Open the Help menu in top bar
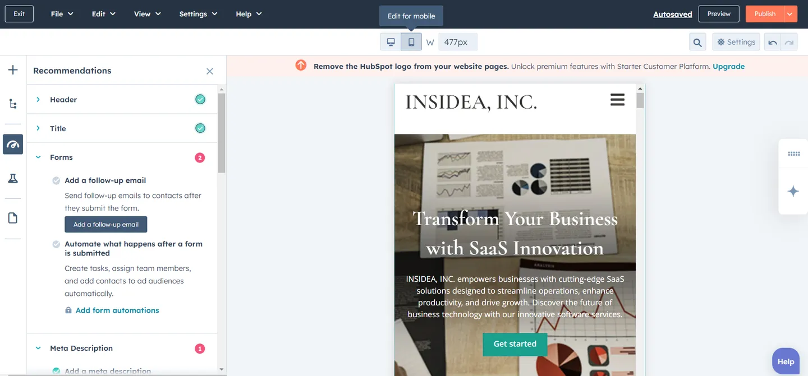Screen dimensions: 808x376 [x=249, y=14]
